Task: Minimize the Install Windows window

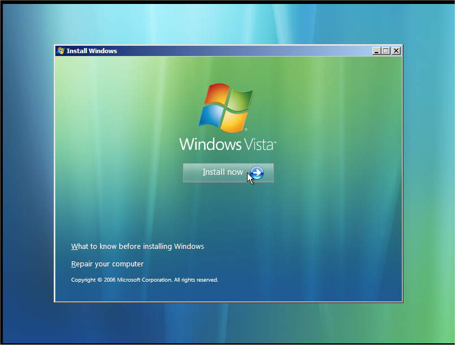Action: (376, 51)
